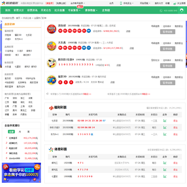
Task: Select 广东 in sidebar local lotteries
Action: (7, 98)
